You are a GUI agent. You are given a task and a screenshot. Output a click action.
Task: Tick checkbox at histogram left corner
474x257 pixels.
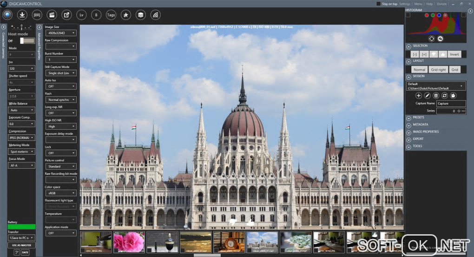408,15
